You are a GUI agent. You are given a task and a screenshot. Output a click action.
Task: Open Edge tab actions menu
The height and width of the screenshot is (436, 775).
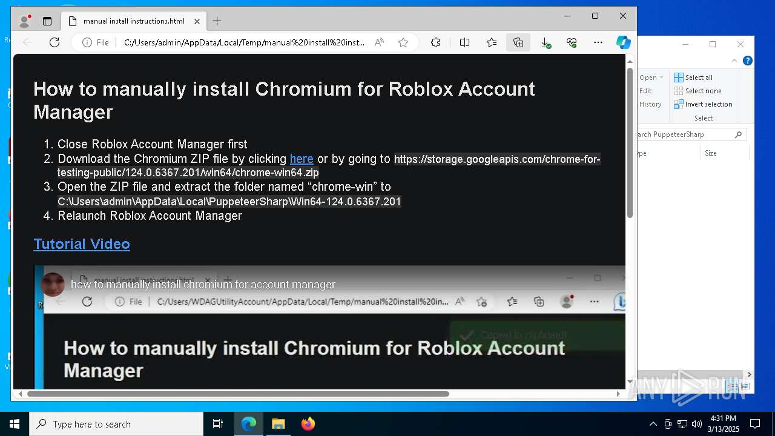(47, 21)
